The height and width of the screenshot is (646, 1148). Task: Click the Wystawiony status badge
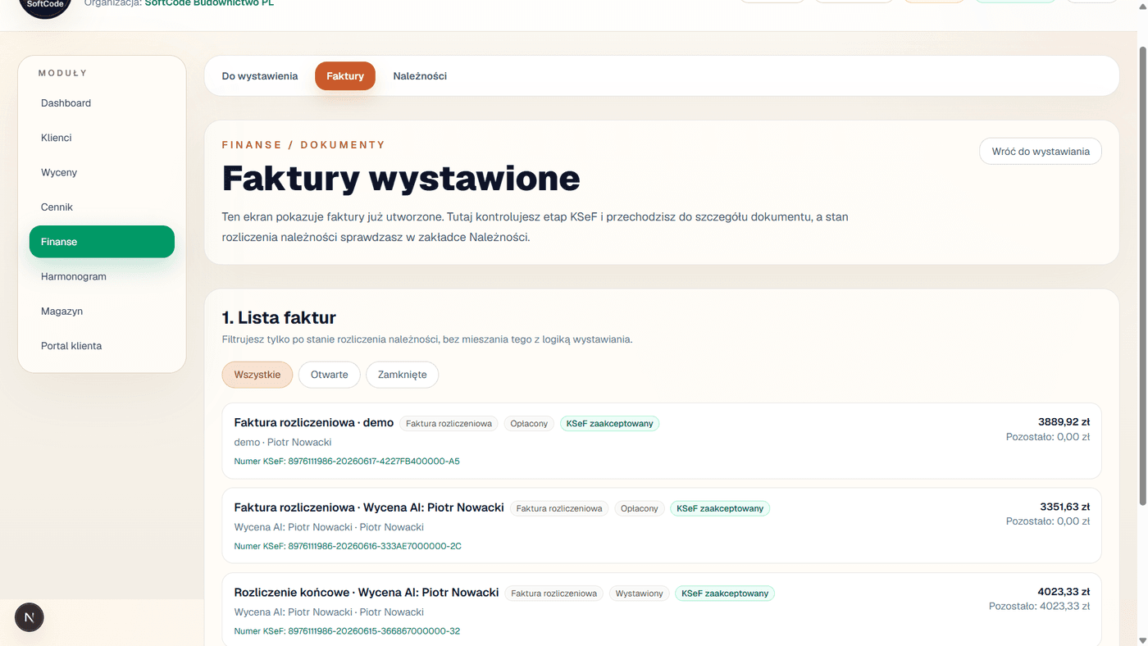[x=639, y=594]
